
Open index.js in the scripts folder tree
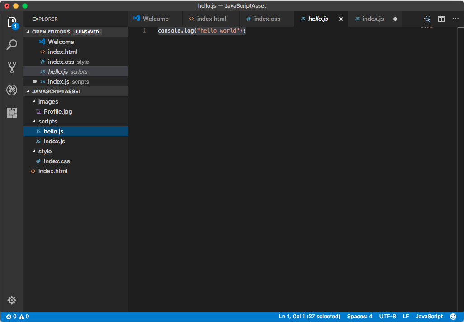coord(76,141)
